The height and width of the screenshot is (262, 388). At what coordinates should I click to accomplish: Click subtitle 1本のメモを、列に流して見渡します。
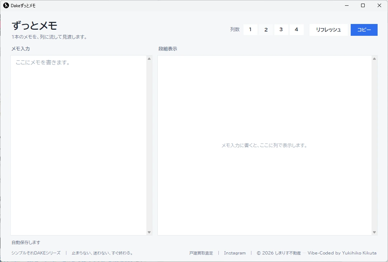[x=49, y=37]
